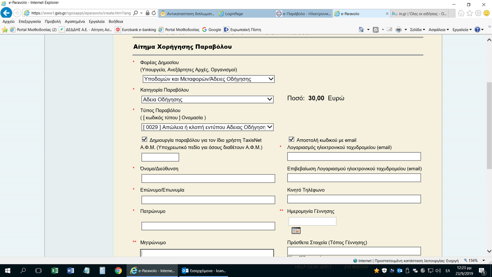Open IE Tools gear icon
492x277 pixels.
[x=478, y=13]
